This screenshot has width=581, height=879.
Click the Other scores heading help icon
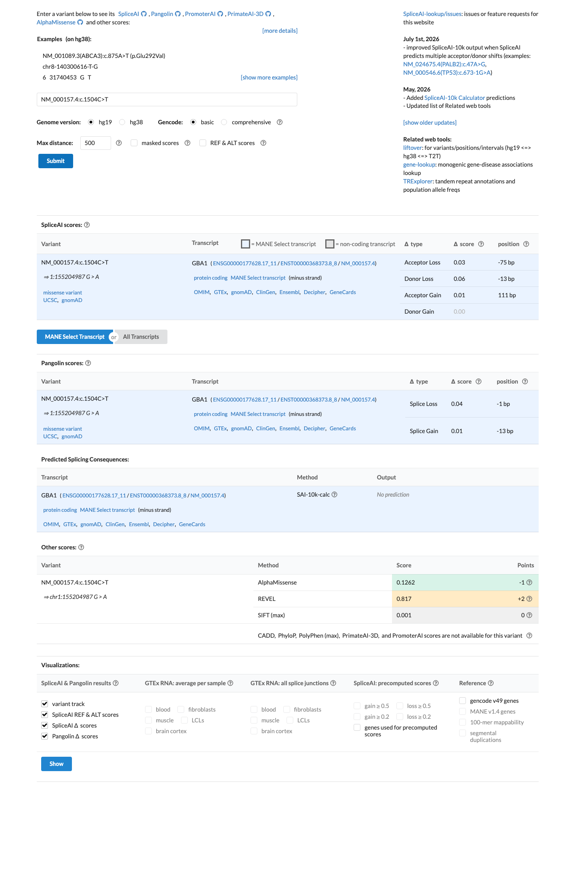(x=81, y=547)
